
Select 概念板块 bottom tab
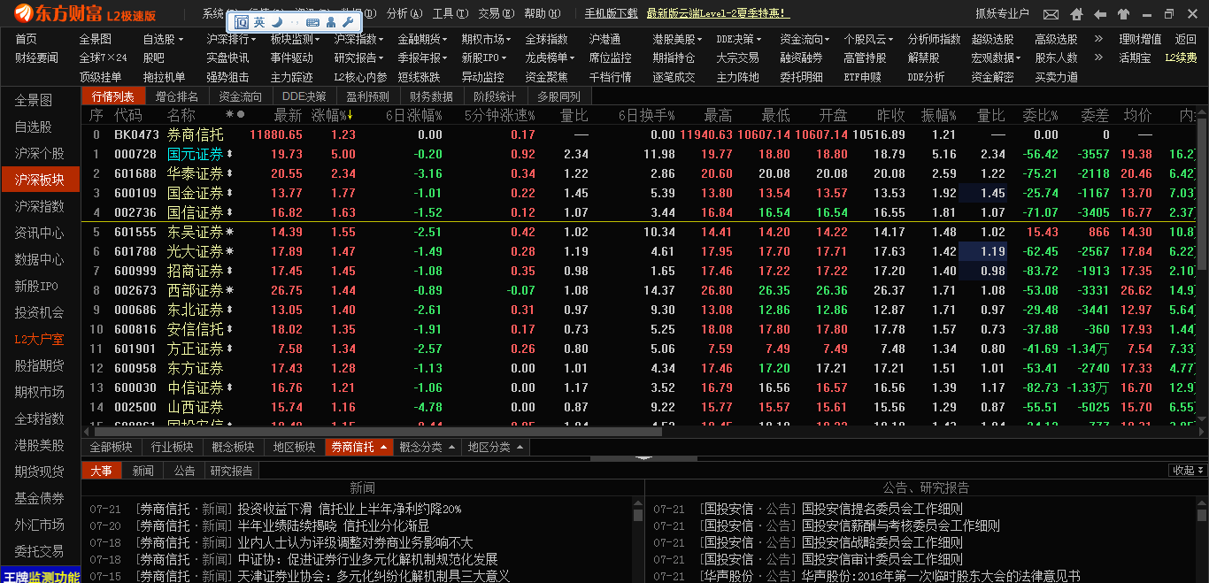click(x=233, y=448)
